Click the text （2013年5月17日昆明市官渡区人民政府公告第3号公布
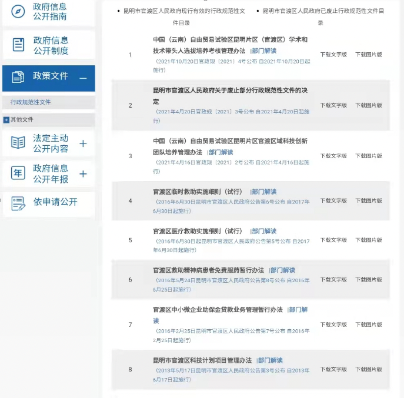The height and width of the screenshot is (398, 404). point(219,371)
